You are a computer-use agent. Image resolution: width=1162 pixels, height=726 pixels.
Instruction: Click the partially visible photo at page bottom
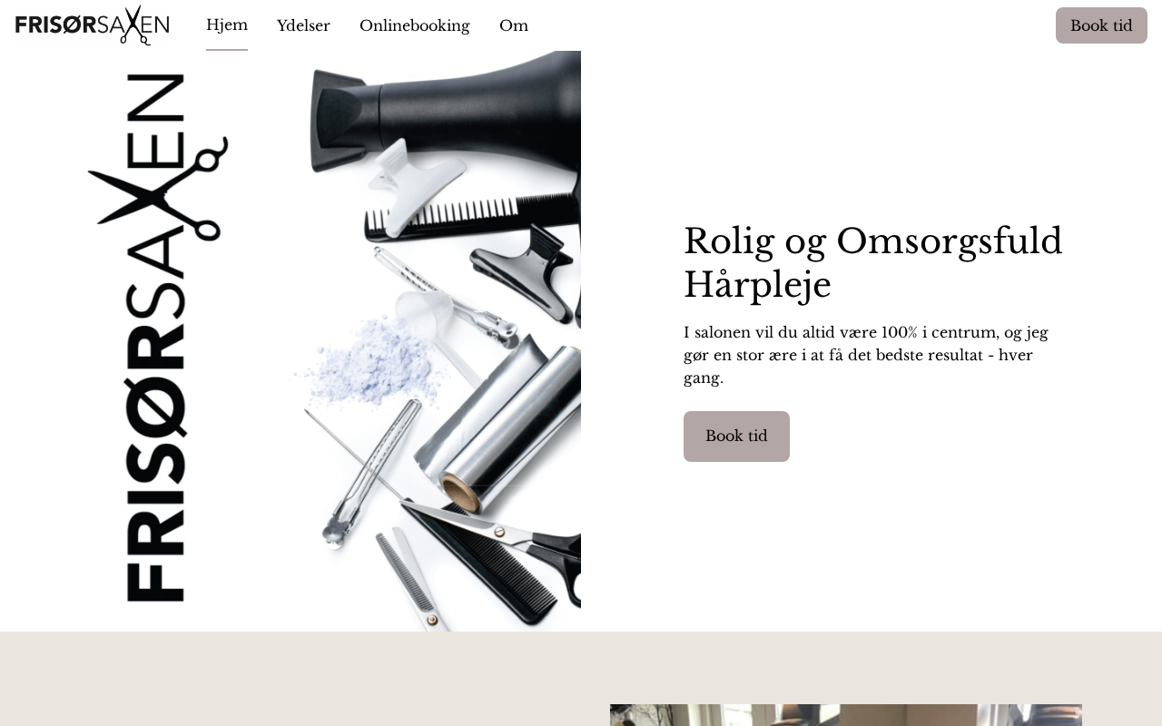846,715
